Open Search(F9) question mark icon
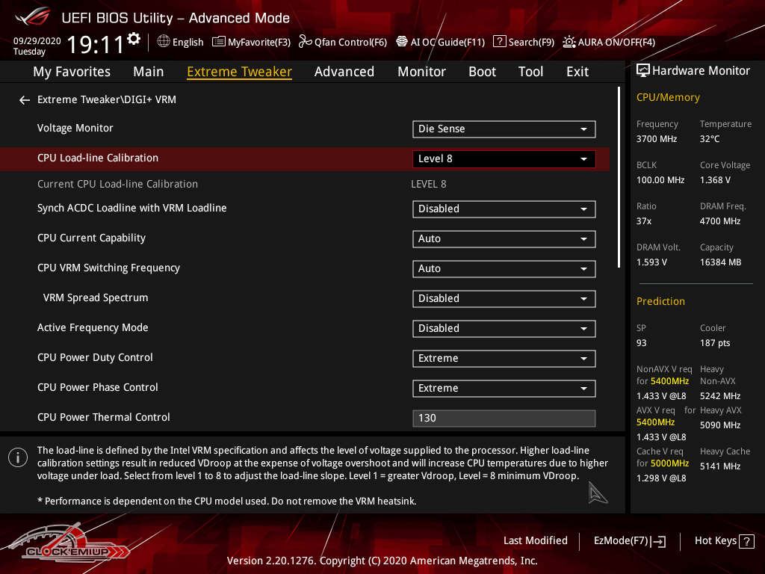Screen dimensions: 765x574 pos(500,42)
